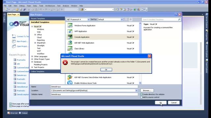Image resolution: width=211 pixels, height=118 pixels.
Task: Open the Analyze menu
Action: point(66,6)
